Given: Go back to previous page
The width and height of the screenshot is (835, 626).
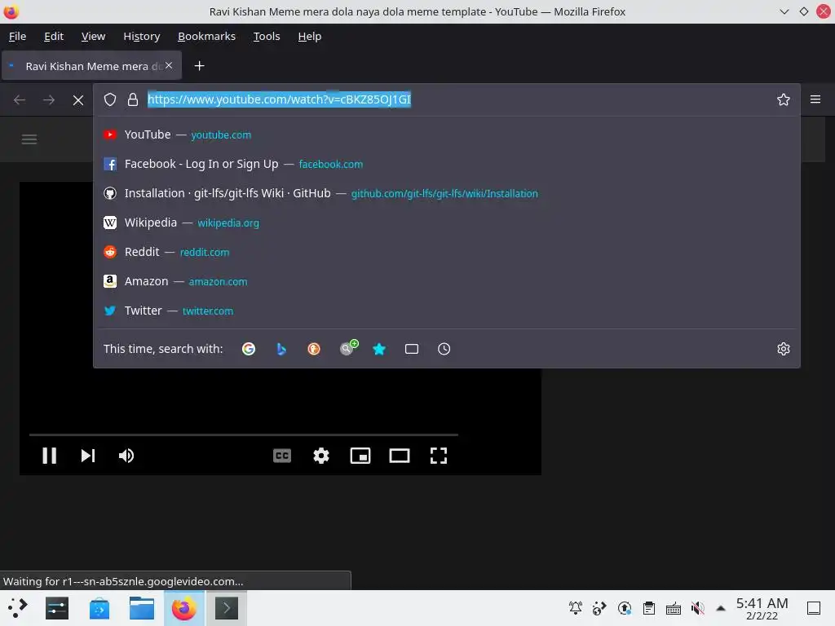Looking at the screenshot, I should pos(20,100).
